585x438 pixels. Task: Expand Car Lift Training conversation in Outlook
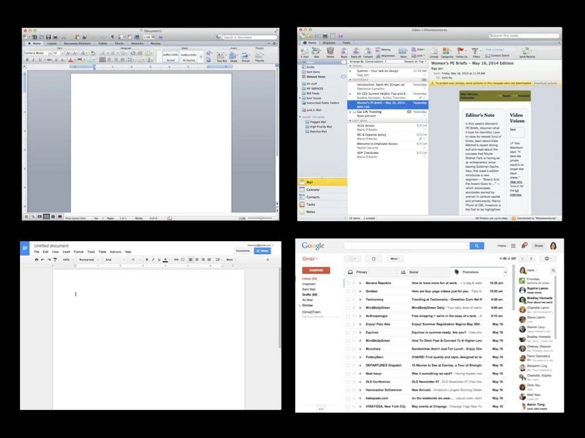[350, 112]
